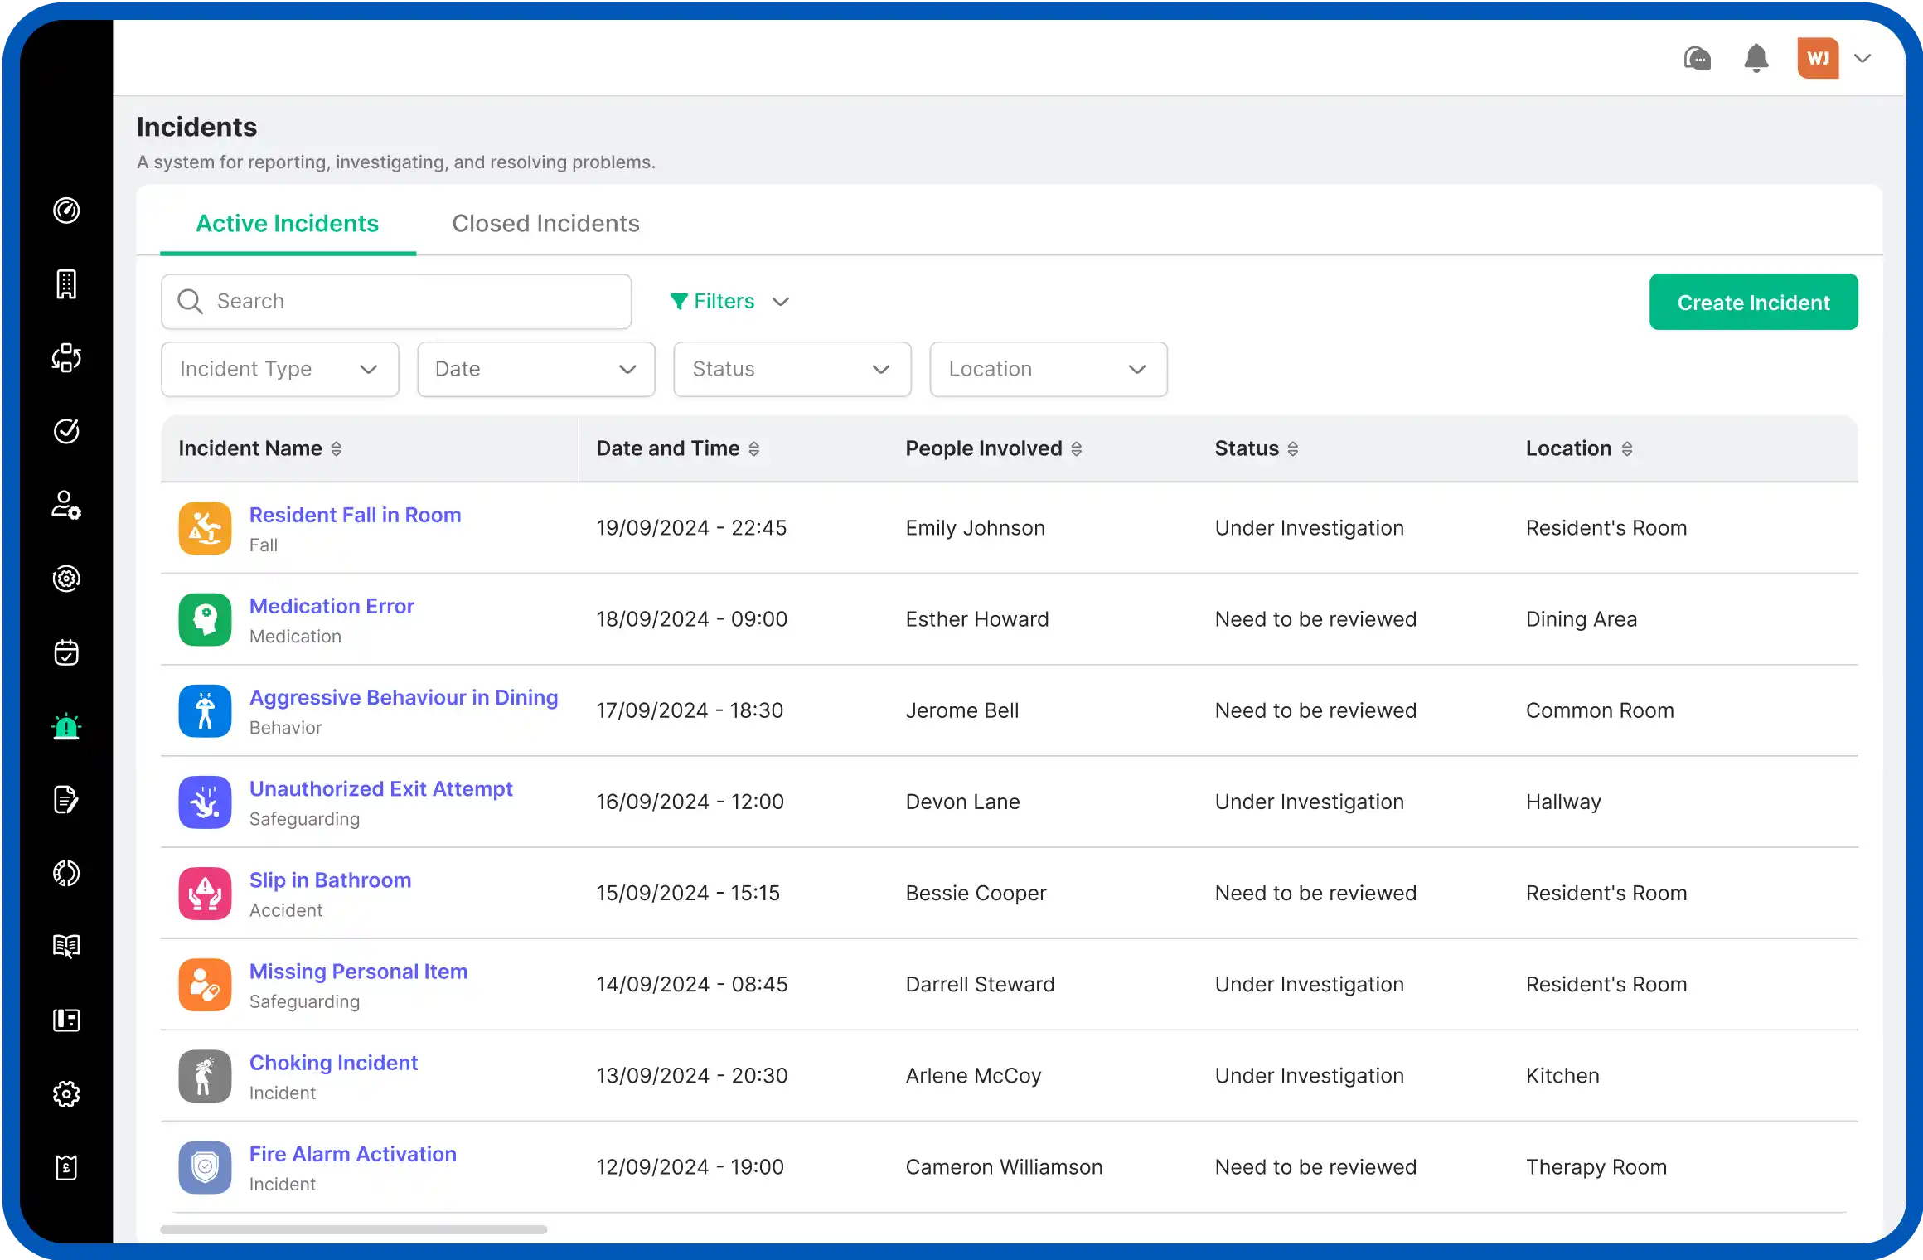This screenshot has width=1923, height=1260.
Task: Click the Common Room location cell
Action: (1600, 710)
